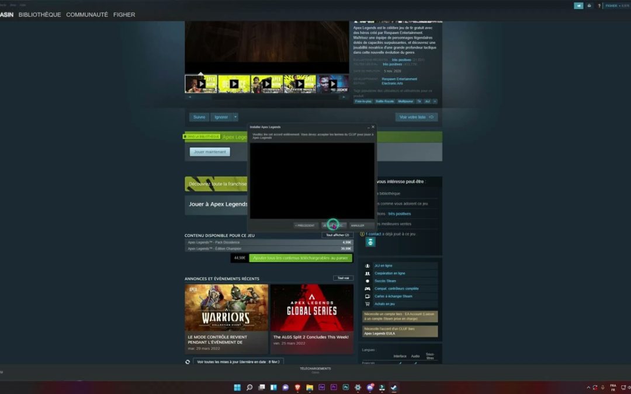This screenshot has width=631, height=394.
Task: Click the cart icon for Achats en jeu
Action: 367,304
